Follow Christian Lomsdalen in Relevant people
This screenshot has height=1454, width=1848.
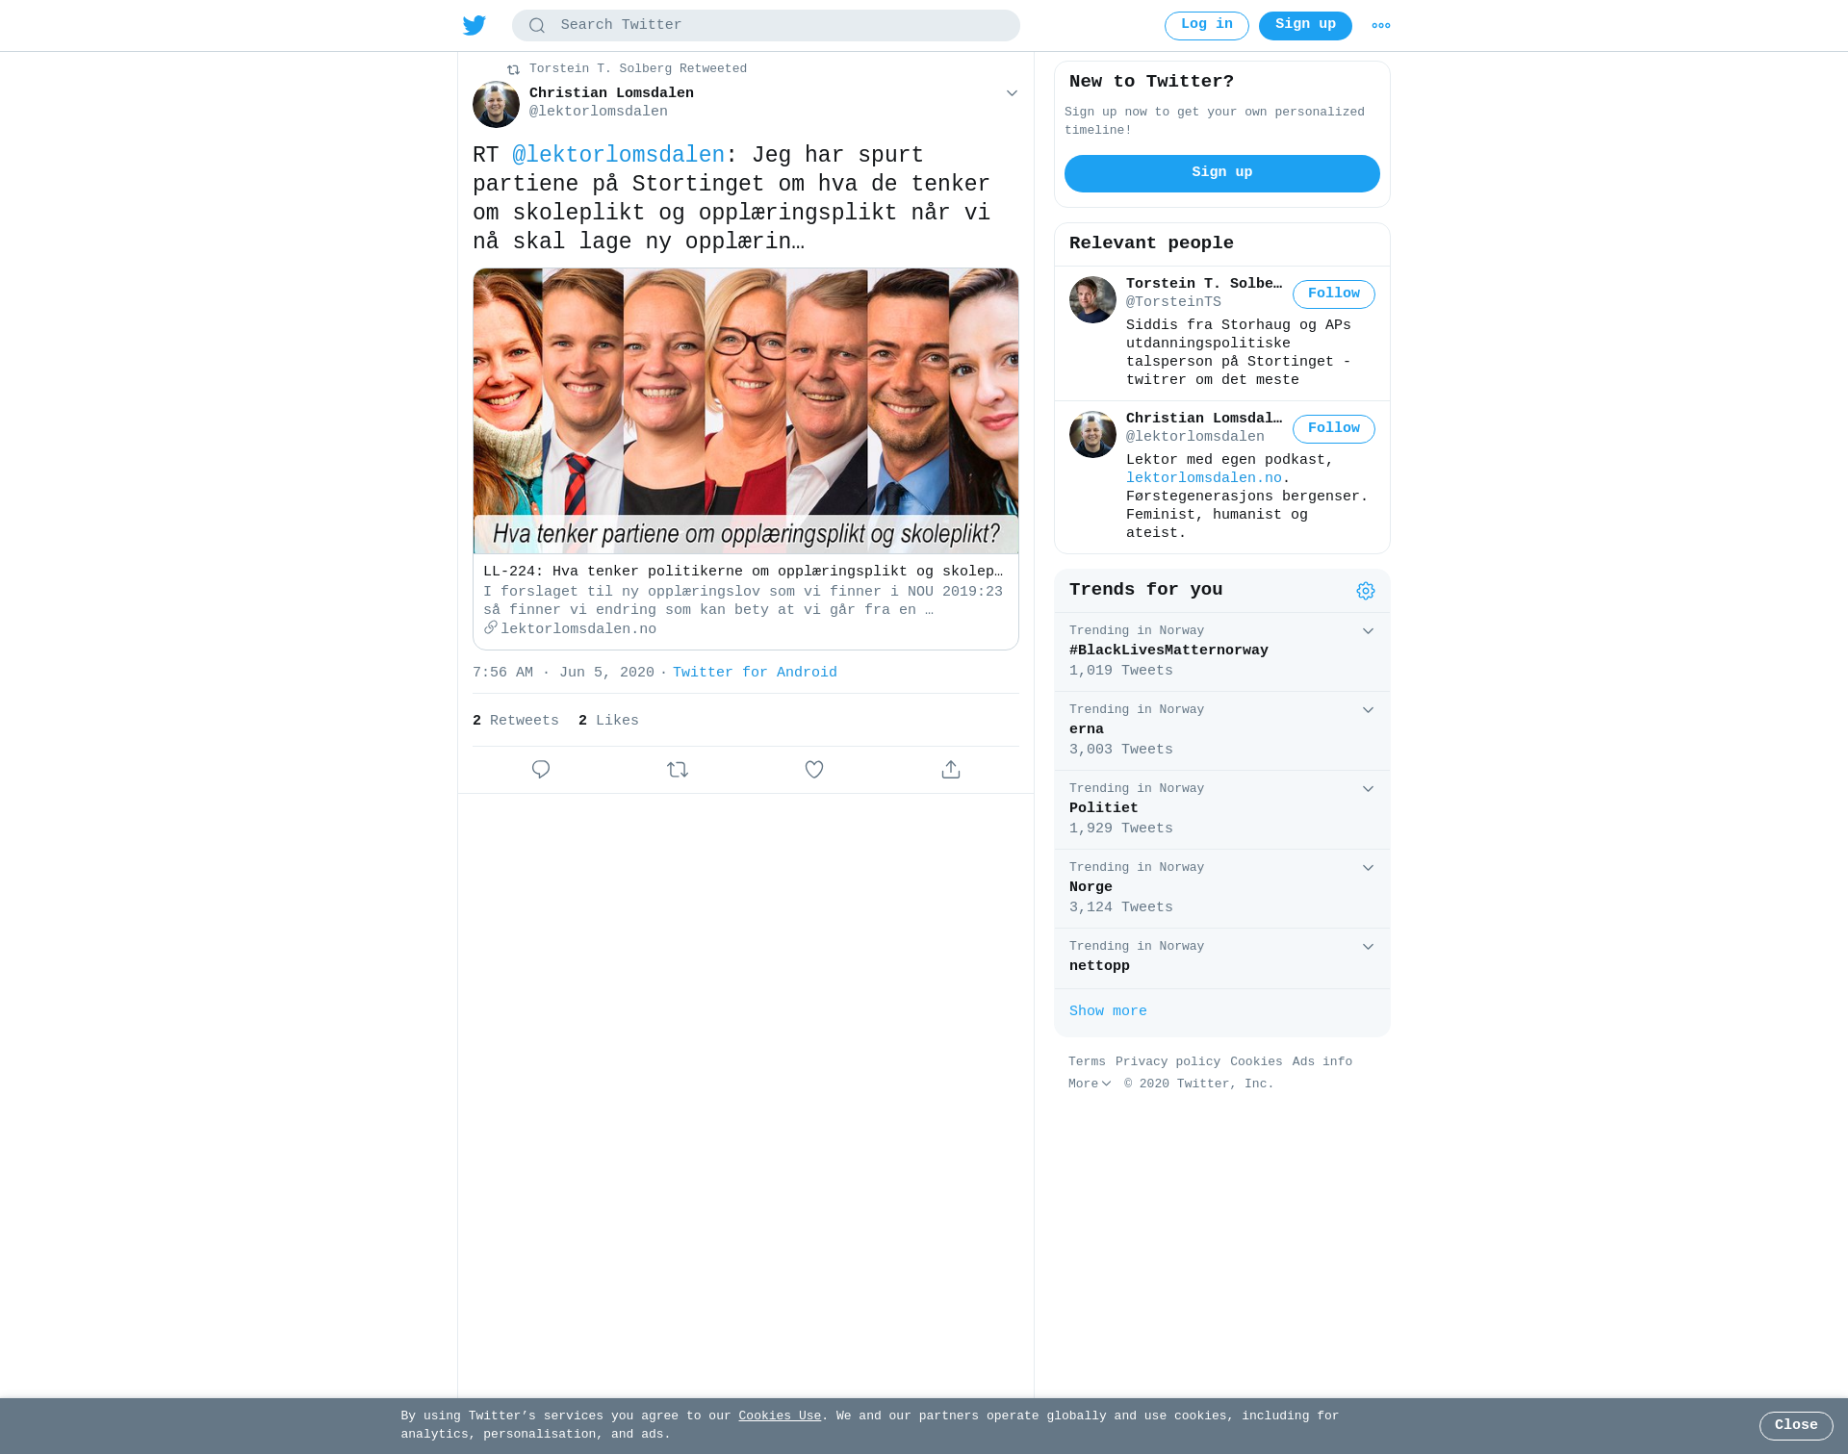click(1334, 429)
